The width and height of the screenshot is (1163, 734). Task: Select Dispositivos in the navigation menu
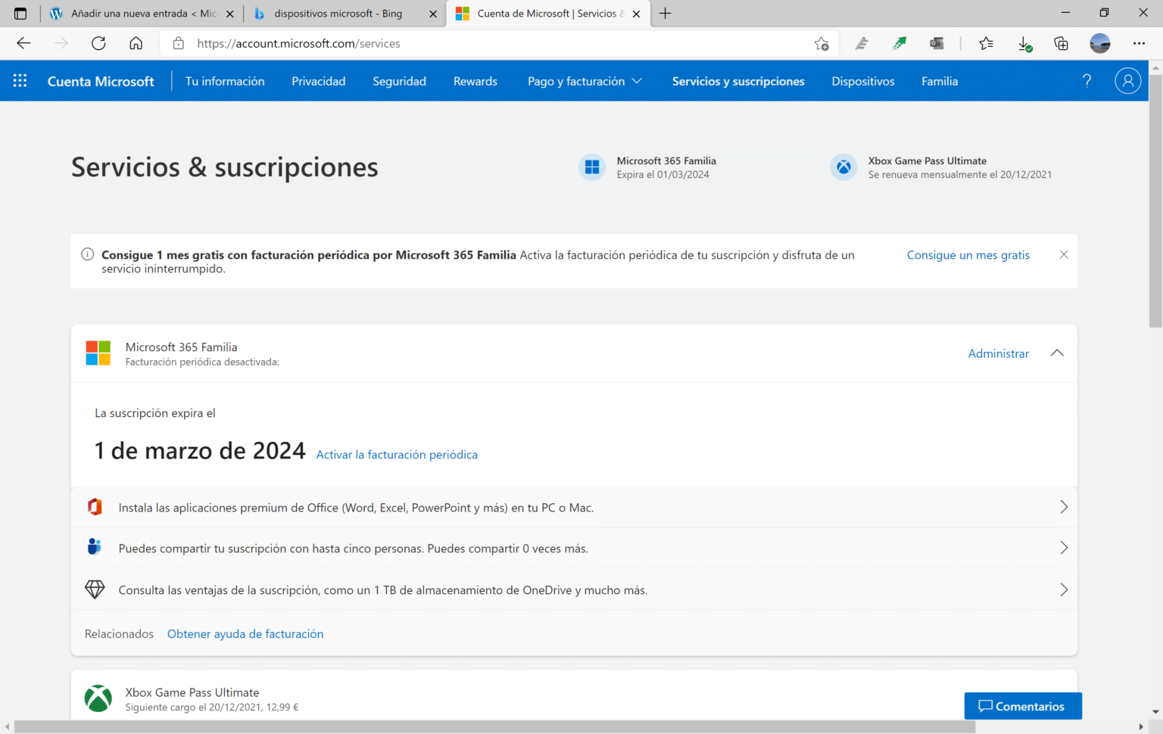point(862,81)
